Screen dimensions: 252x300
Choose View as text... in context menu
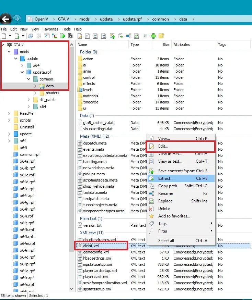pos(181,161)
